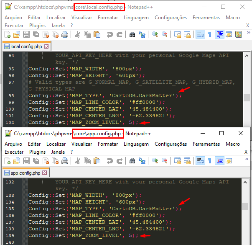Click Document map icon in local.config.php window
Image resolution: width=252 pixels, height=245 pixels.
click(x=239, y=34)
